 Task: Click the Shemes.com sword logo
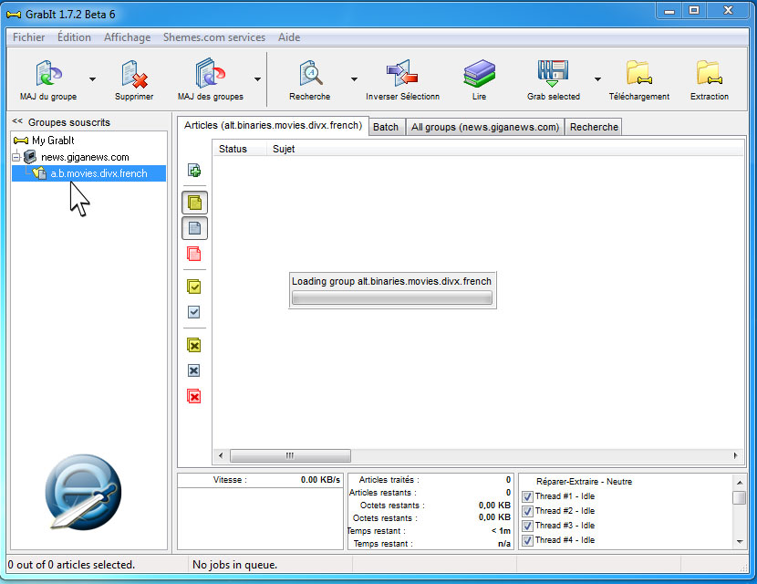[83, 492]
